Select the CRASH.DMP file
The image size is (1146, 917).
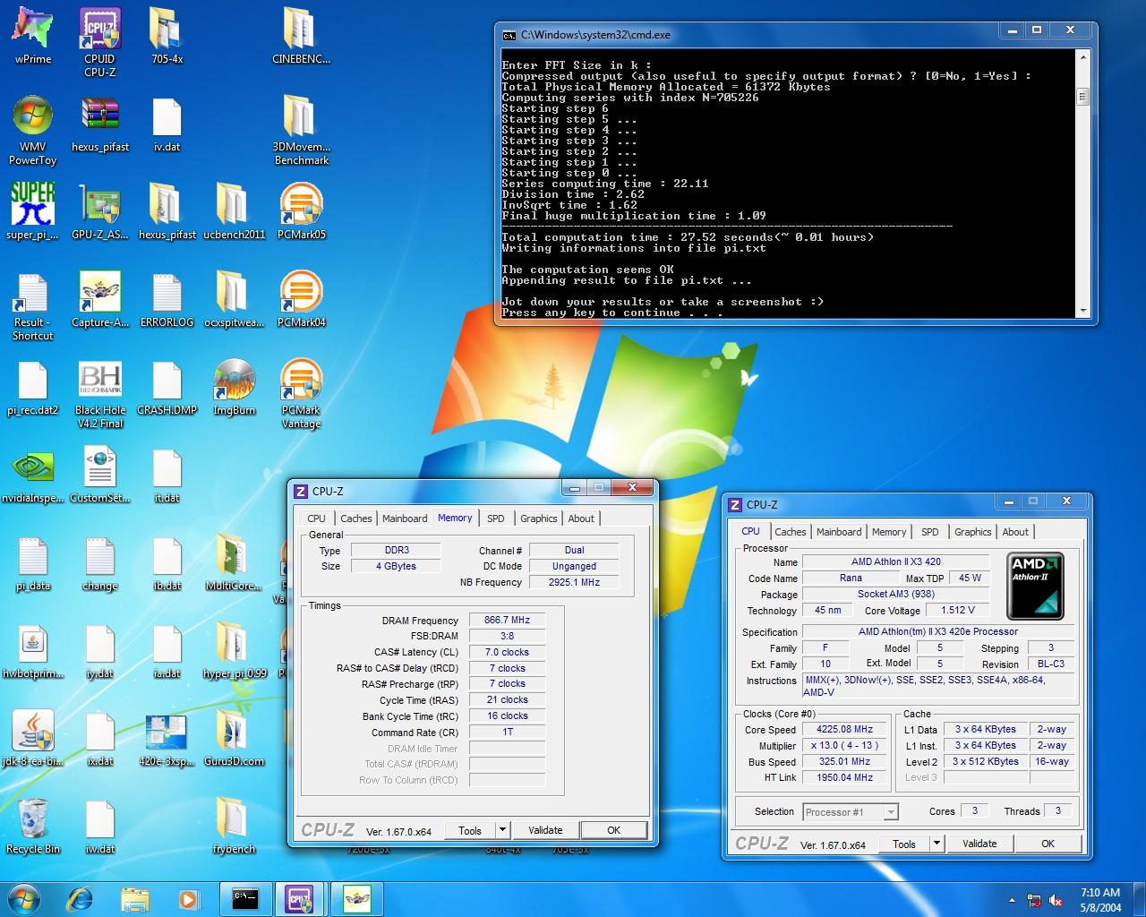pos(167,387)
